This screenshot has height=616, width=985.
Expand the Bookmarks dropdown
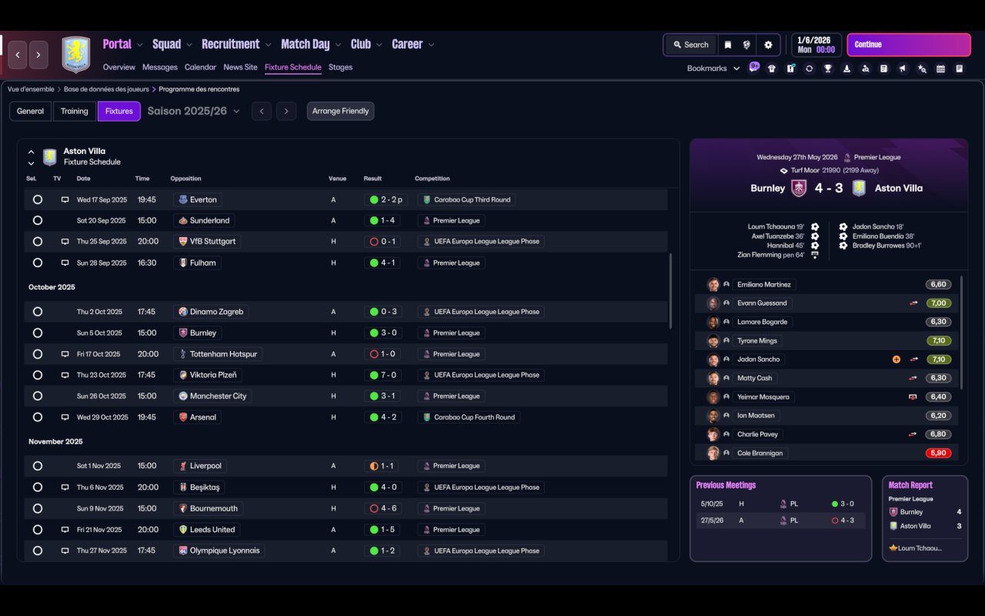coord(713,69)
